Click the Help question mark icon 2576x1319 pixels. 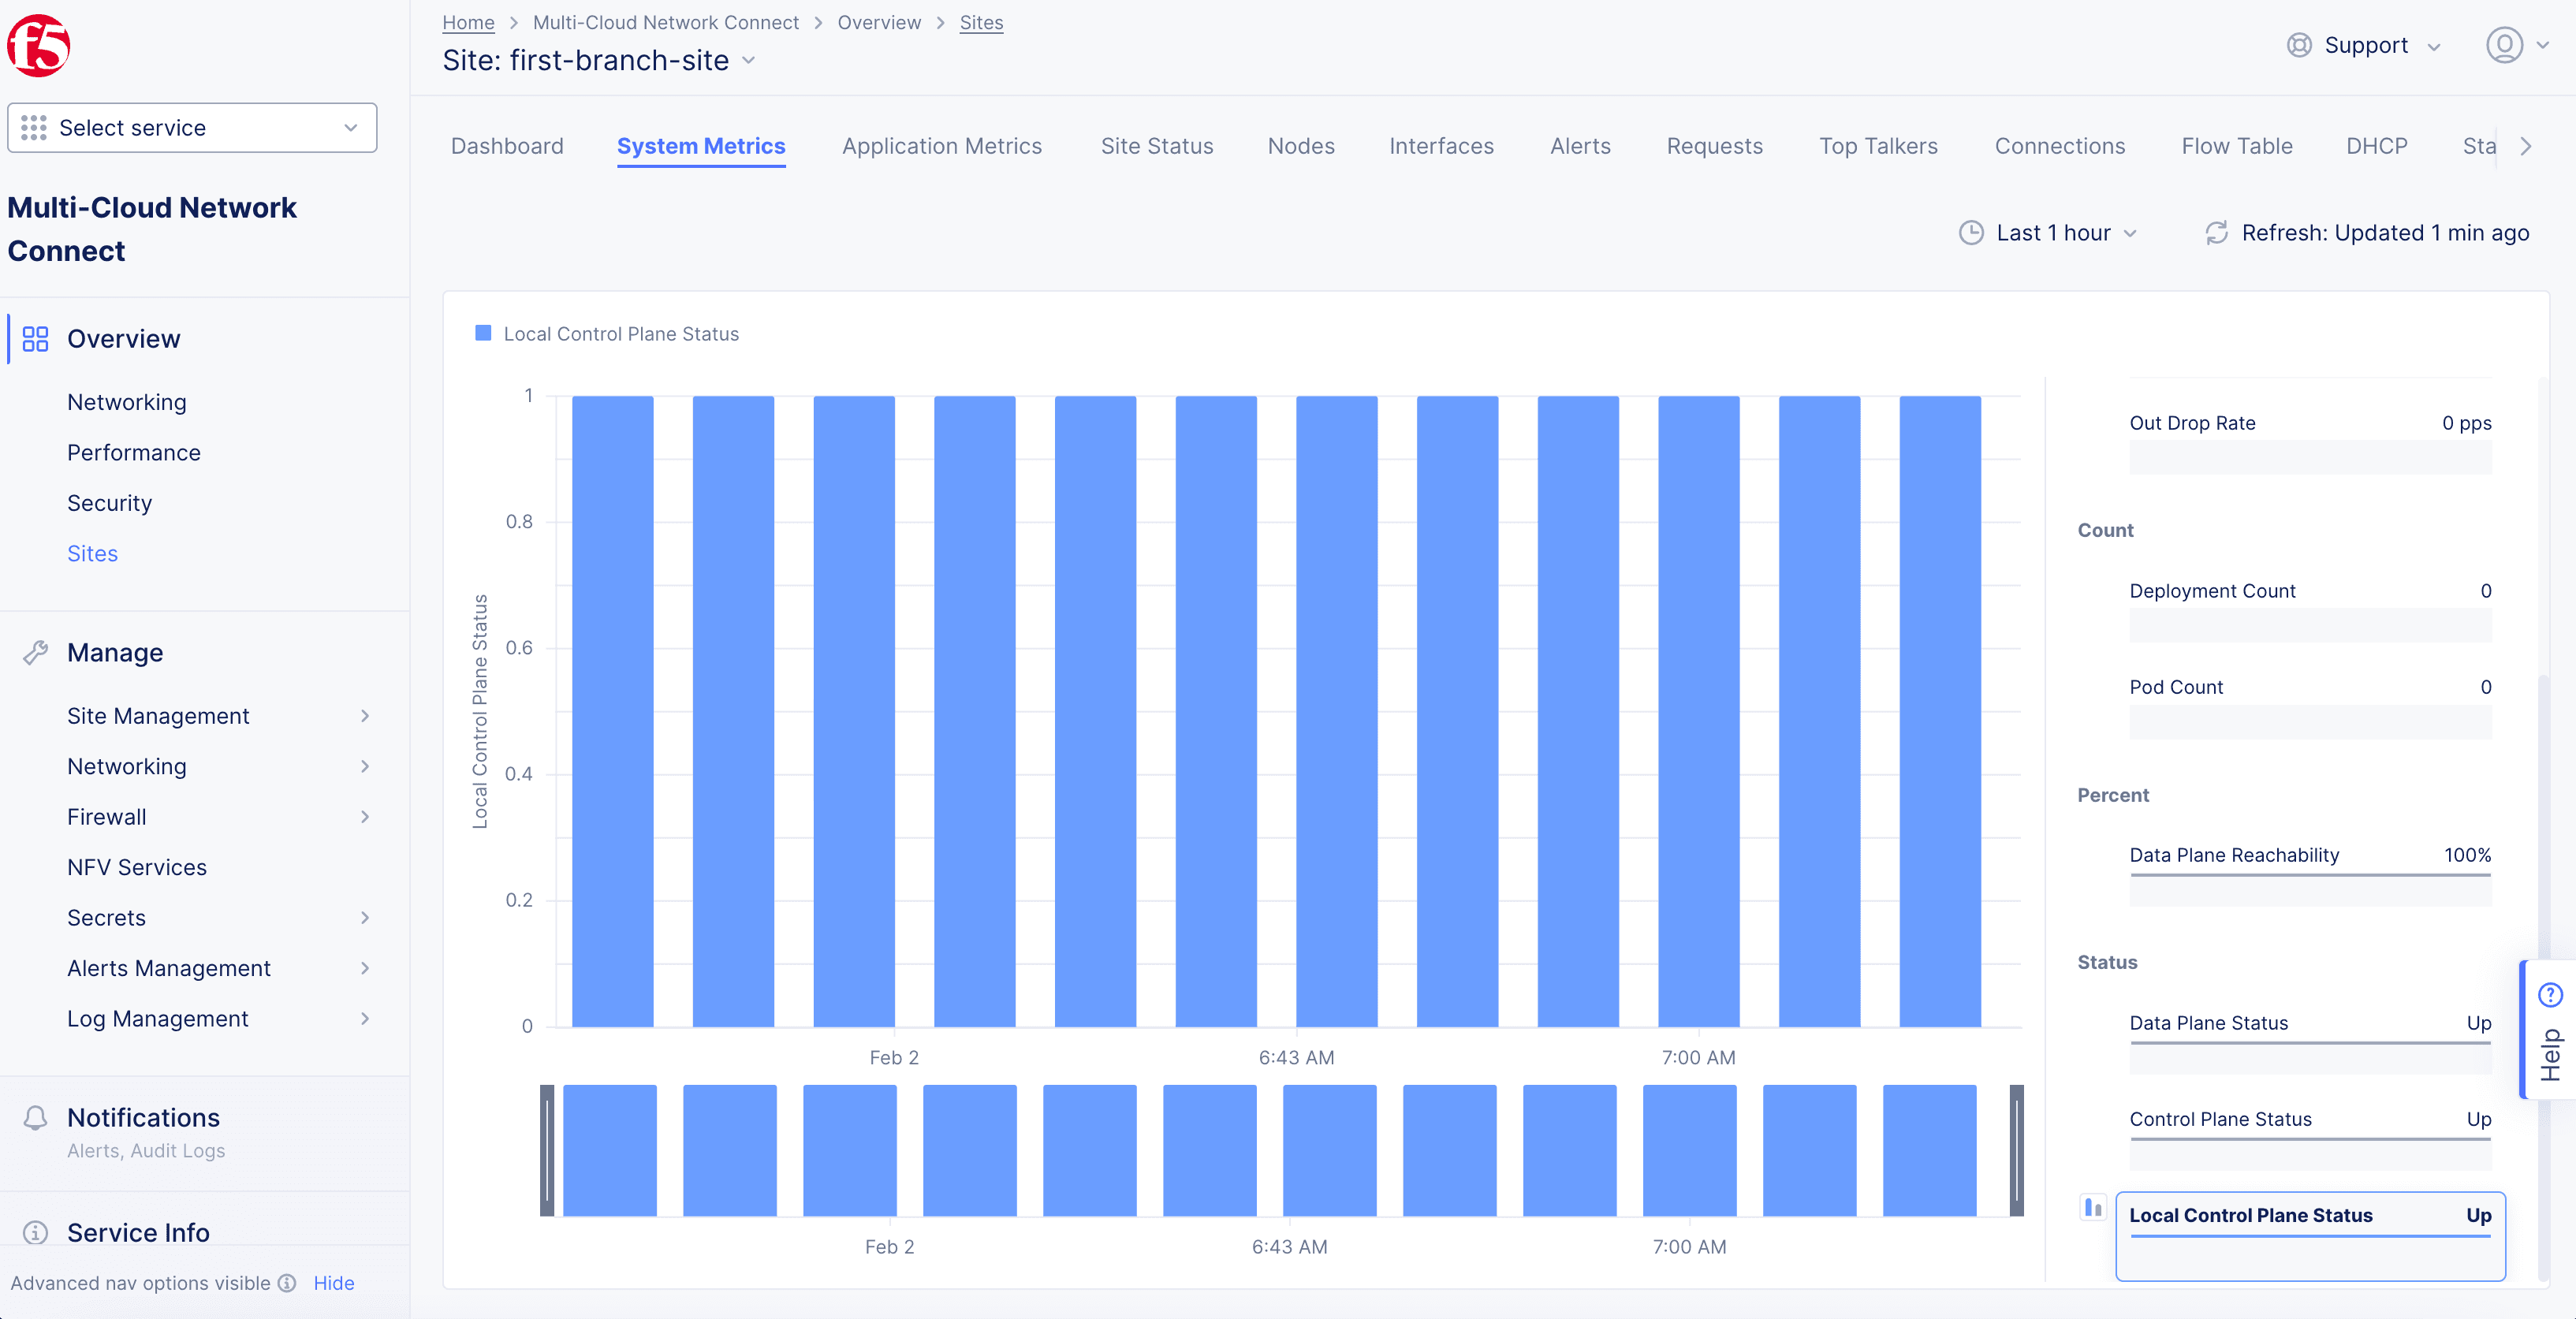pyautogui.click(x=2550, y=994)
